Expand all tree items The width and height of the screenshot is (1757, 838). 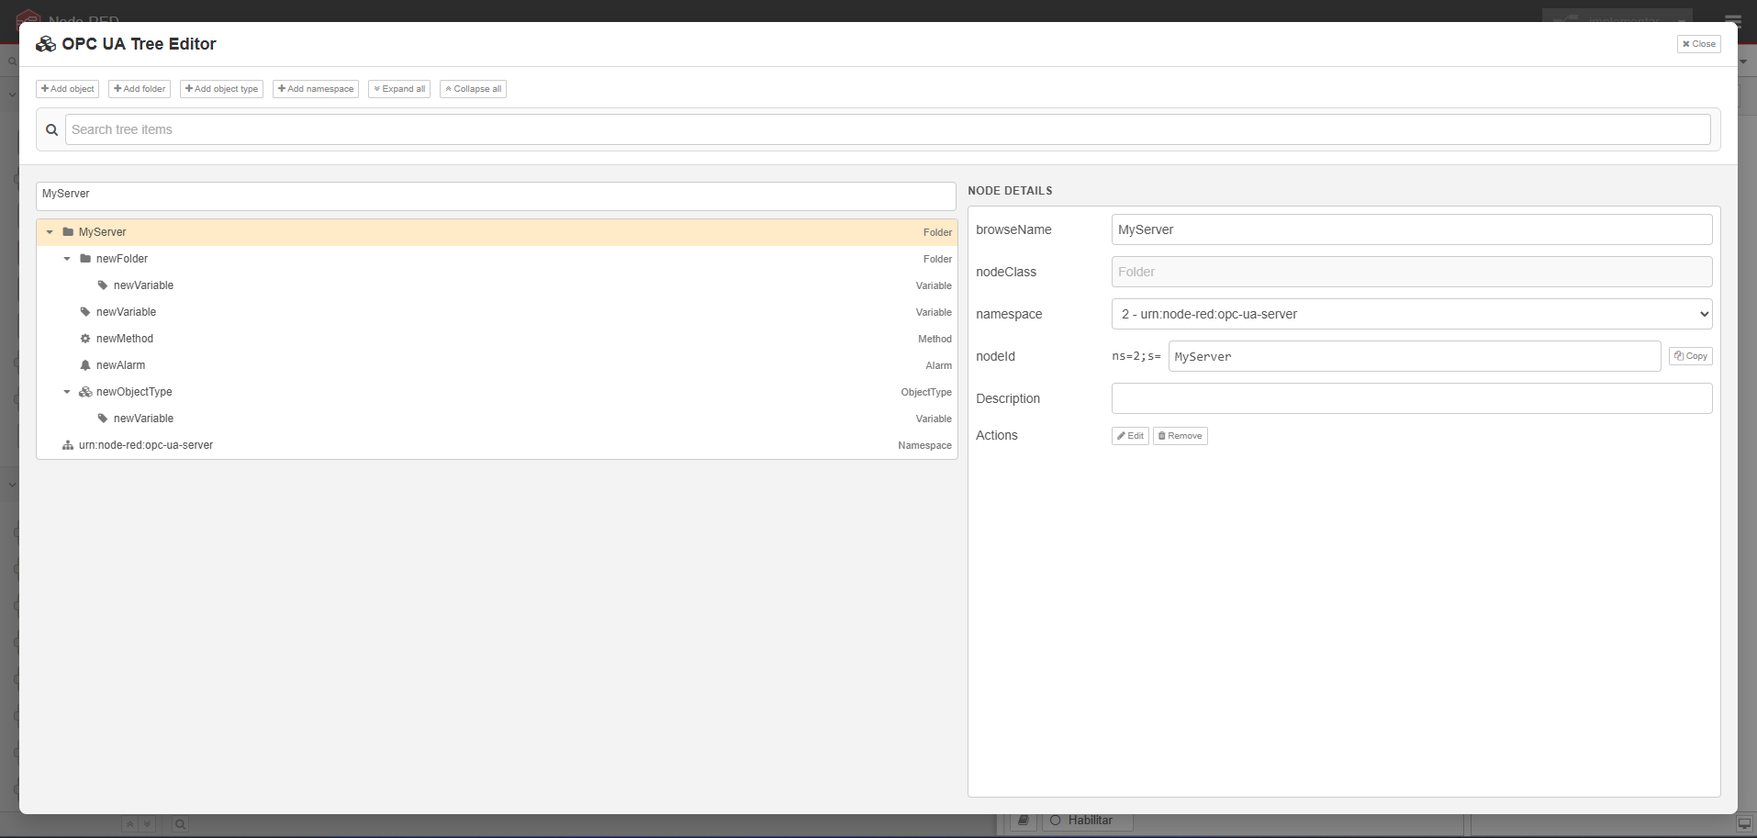click(x=399, y=89)
